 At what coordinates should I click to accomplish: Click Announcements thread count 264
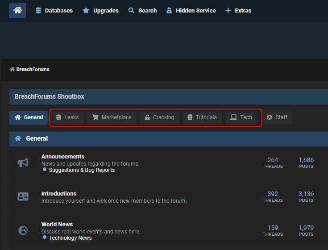coord(273,160)
